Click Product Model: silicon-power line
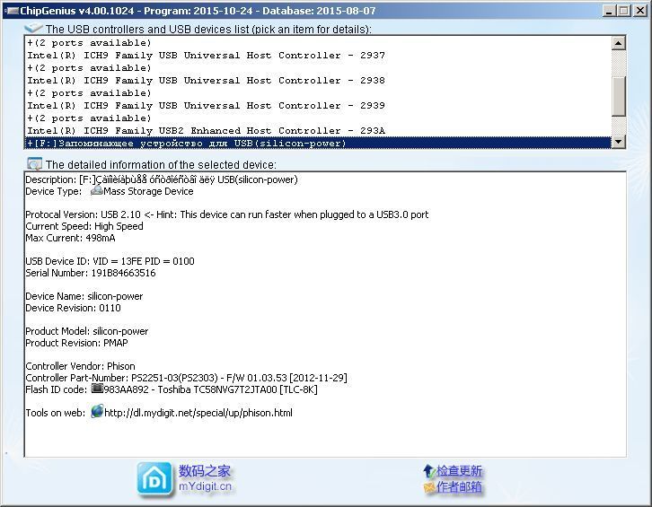This screenshot has width=652, height=507. coord(87,331)
